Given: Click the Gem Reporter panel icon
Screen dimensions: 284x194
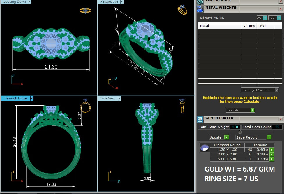Looking at the screenshot, I should point(200,119).
